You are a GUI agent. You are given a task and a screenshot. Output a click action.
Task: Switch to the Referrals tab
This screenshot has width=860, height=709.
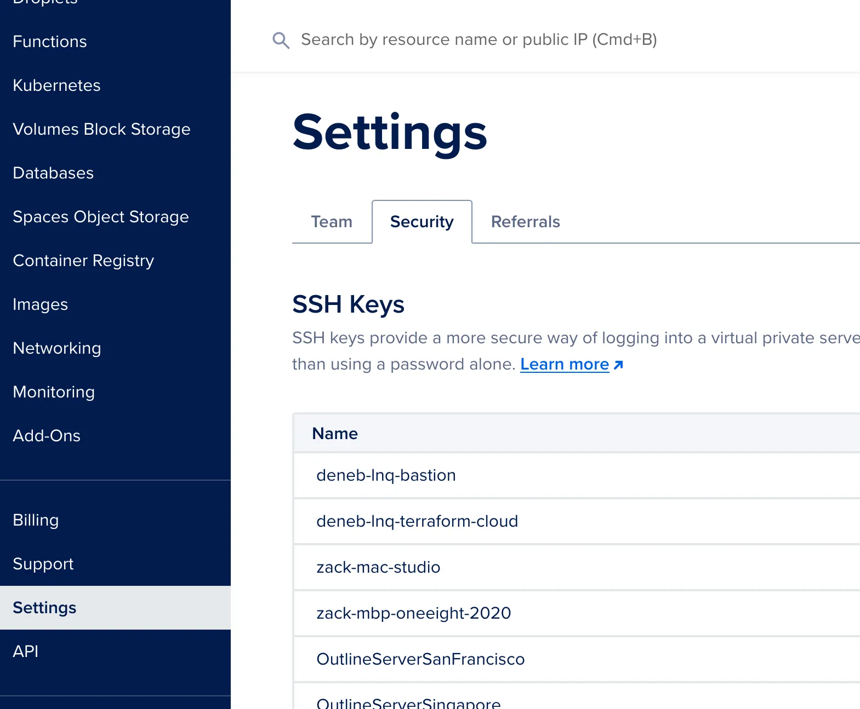pyautogui.click(x=525, y=222)
